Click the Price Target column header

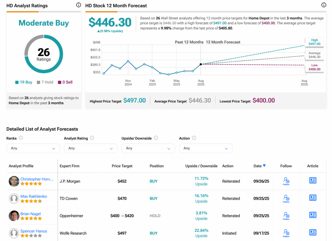coord(122,166)
